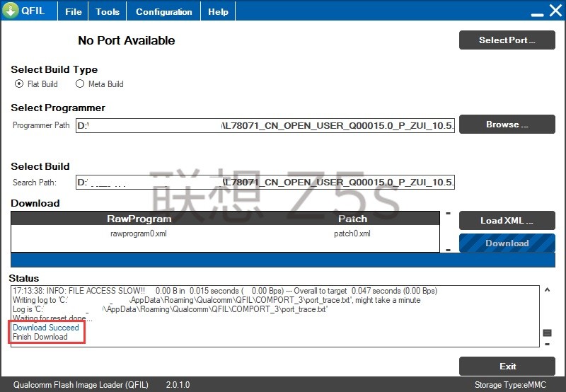
Task: Select the patch0.xml table cell
Action: 352,234
